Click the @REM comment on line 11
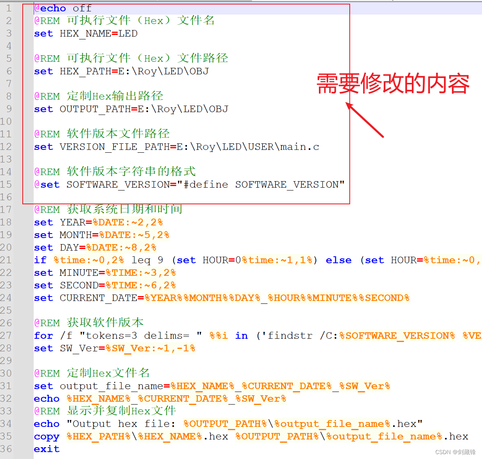Viewport: 482px width, 459px height. (102, 134)
